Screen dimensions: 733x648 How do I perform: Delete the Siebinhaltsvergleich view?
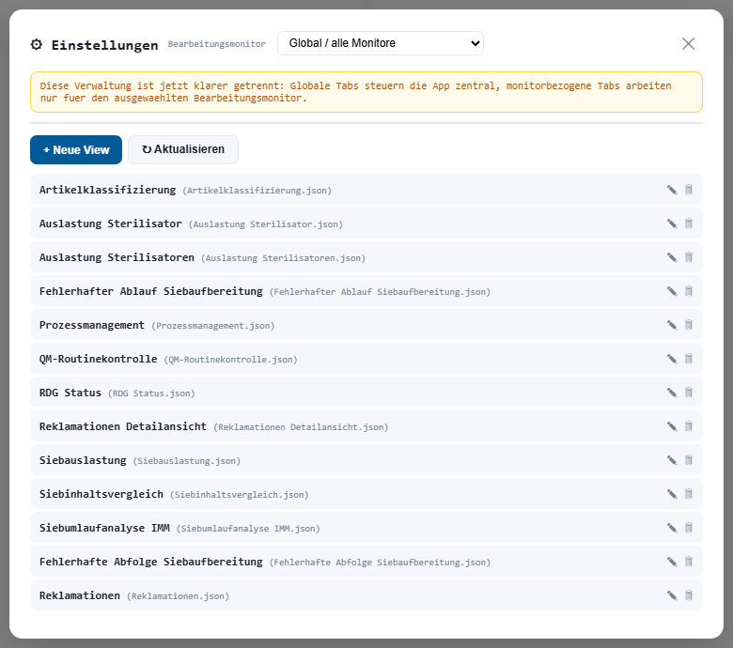click(688, 494)
